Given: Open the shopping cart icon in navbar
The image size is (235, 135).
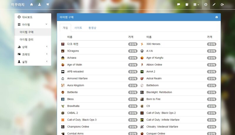Looking at the screenshot, I should tap(48, 4).
